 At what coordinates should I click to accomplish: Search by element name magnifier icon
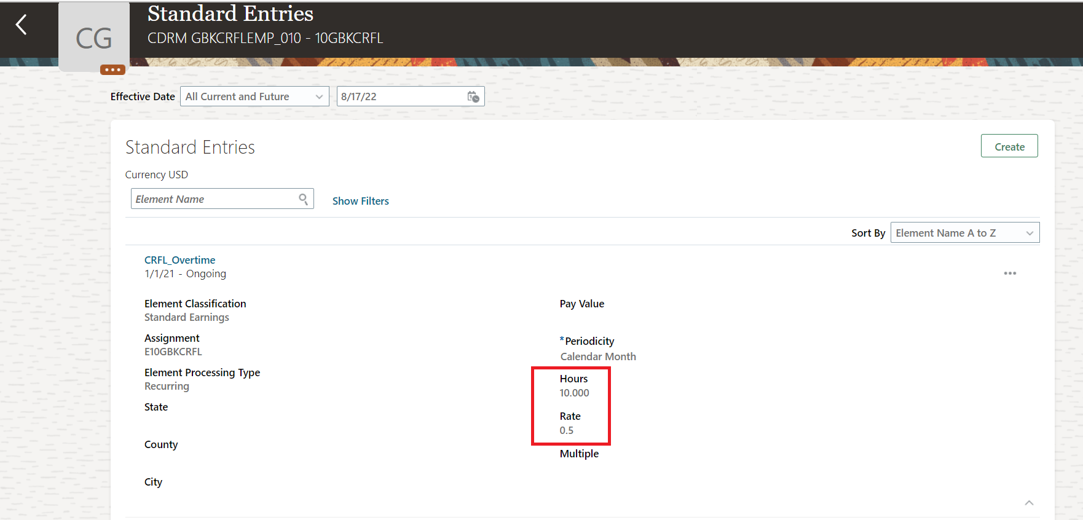coord(303,199)
